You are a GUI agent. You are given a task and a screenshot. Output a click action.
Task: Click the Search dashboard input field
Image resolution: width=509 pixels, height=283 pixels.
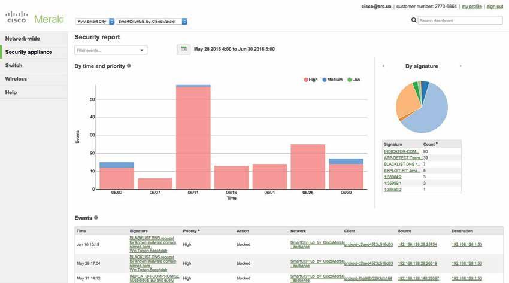pos(460,20)
